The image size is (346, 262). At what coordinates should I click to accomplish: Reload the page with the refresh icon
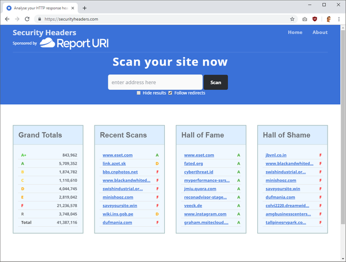pos(29,19)
